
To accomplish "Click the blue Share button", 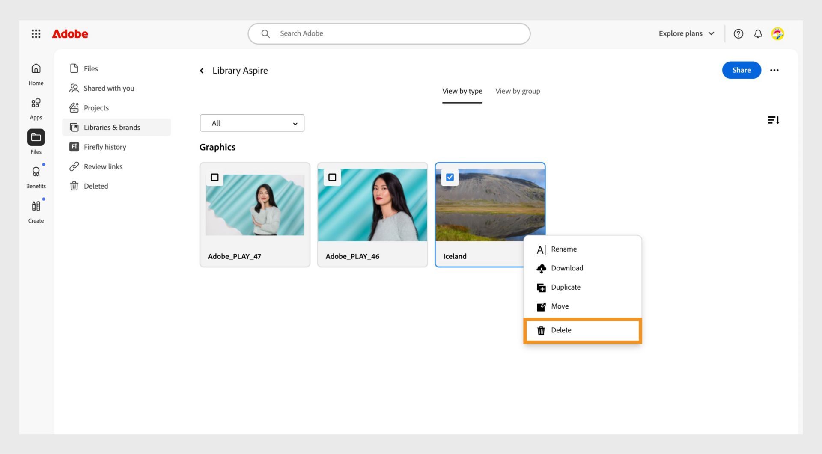I will [x=741, y=70].
